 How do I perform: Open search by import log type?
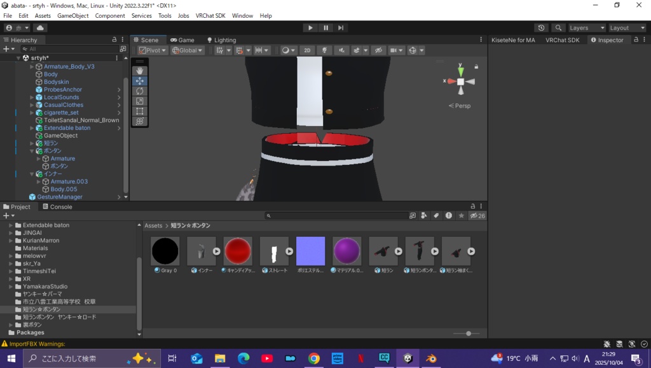pyautogui.click(x=448, y=215)
